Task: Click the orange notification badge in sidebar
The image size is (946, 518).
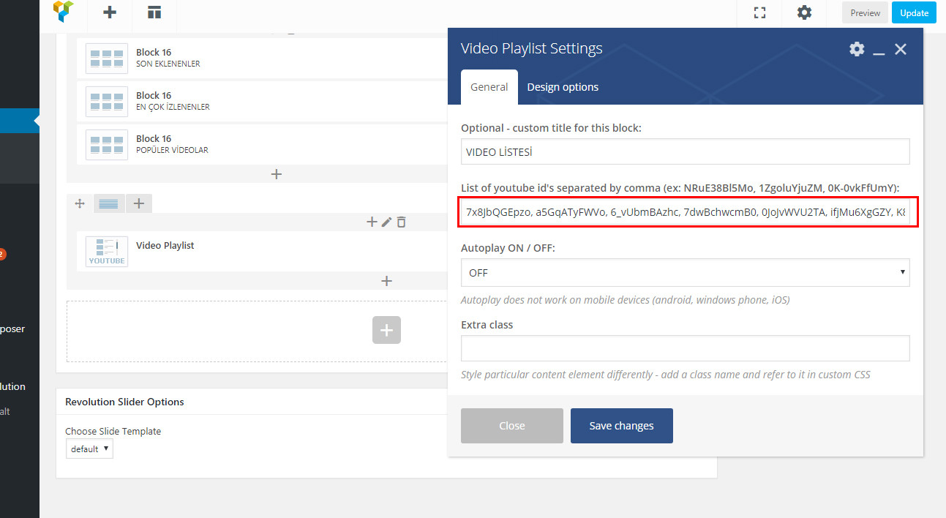Action: [1, 255]
